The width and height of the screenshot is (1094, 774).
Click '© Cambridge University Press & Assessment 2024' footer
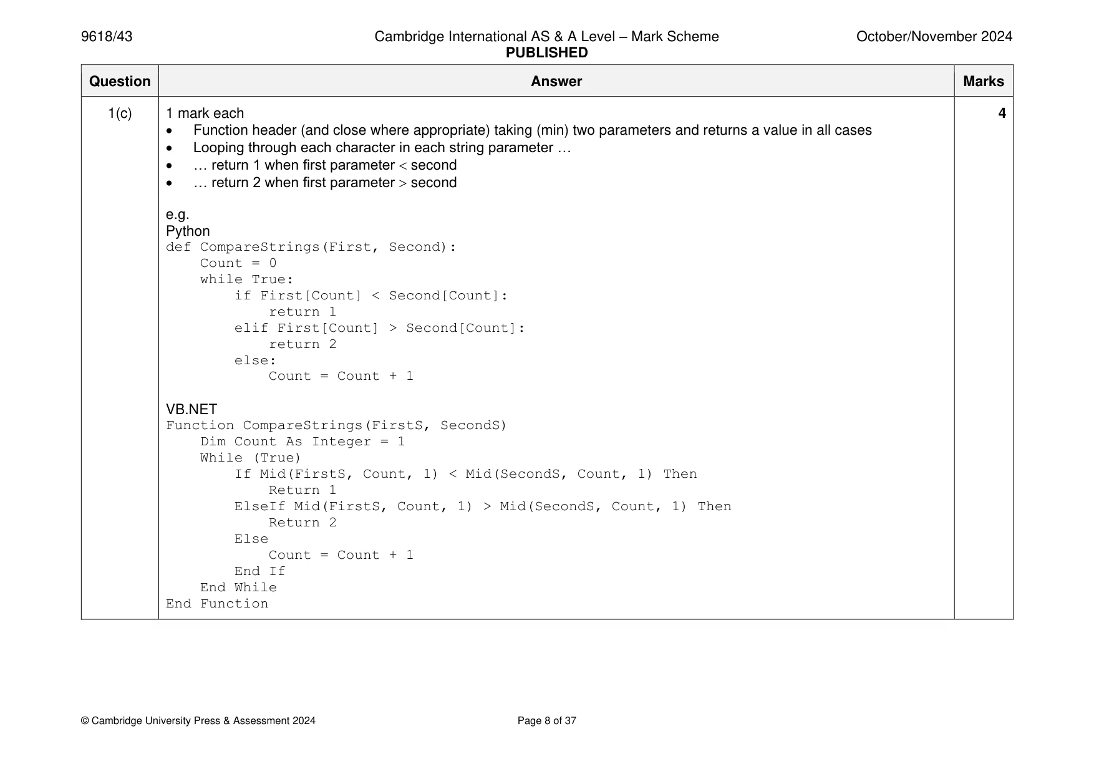click(x=198, y=721)
